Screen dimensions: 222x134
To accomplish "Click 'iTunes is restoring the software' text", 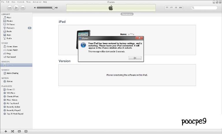I will click(127, 75).
